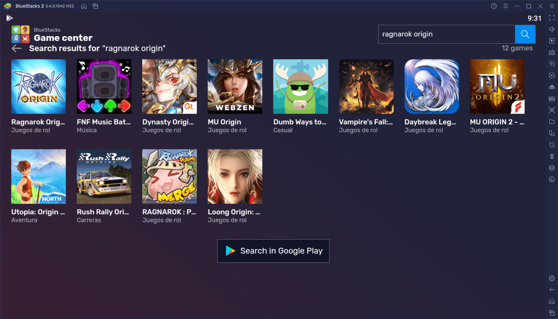Click the 'FNF Music Bat...' title text
Image resolution: width=558 pixels, height=319 pixels.
click(104, 122)
